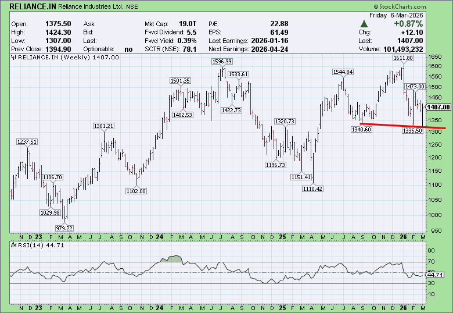Click the 1422.73 price label

pos(231,110)
